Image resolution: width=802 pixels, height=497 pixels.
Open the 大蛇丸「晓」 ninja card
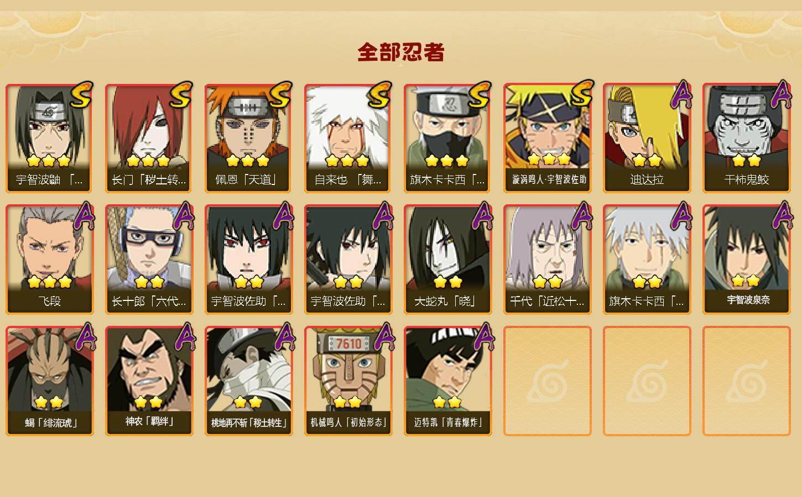point(448,260)
